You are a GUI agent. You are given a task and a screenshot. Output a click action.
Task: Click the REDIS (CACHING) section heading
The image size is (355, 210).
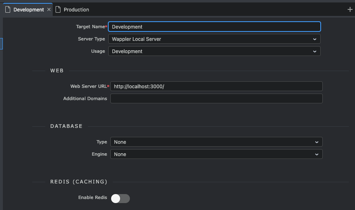point(78,182)
